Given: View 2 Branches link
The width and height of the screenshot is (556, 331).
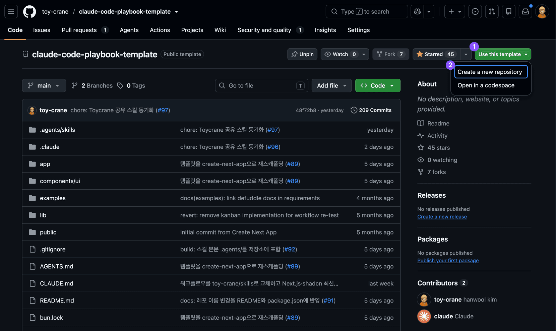Looking at the screenshot, I should click(92, 85).
